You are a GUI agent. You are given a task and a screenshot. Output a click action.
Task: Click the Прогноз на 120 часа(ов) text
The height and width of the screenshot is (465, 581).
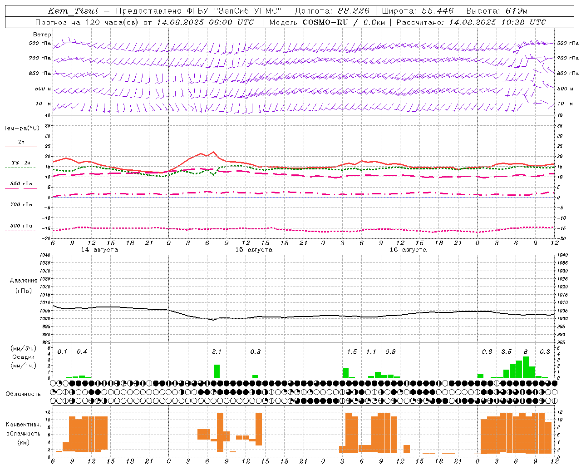(x=88, y=22)
